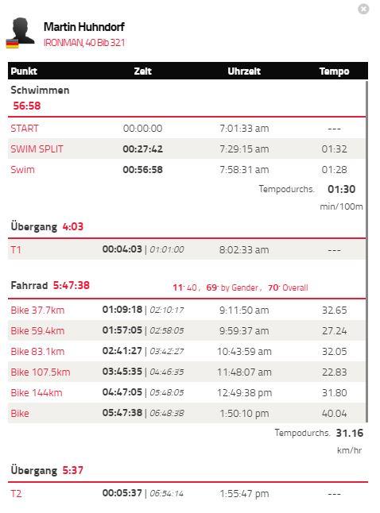Select the Punkt column header

24,71
